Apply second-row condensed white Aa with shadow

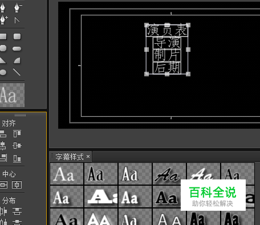coord(67,197)
